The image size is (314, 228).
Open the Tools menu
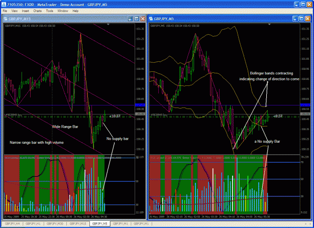[49, 11]
